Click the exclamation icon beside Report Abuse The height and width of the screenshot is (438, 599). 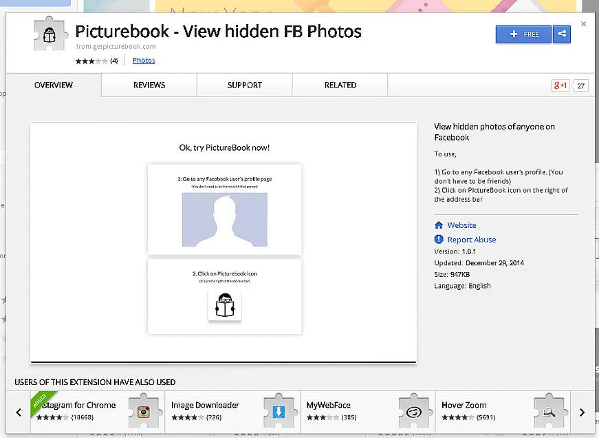click(439, 240)
